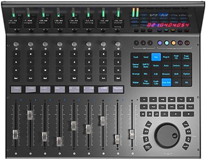Touch the large jog wheel
This screenshot has width=206, height=160.
167,135
